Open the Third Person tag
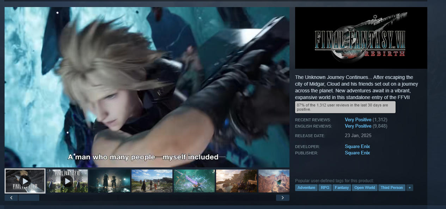Screen dimensions: 446x209 point(392,188)
